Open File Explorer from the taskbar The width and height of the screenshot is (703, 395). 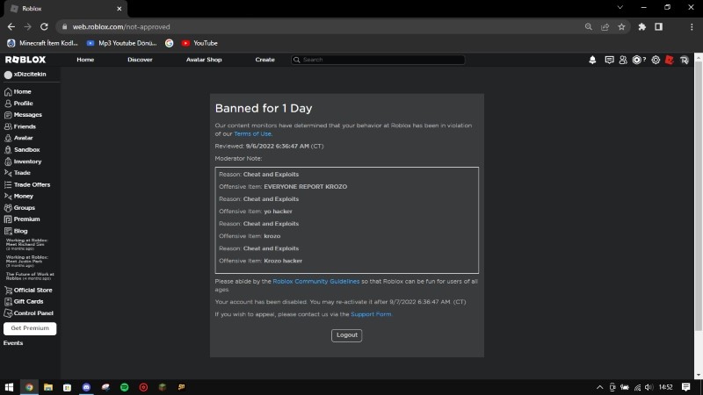48,387
